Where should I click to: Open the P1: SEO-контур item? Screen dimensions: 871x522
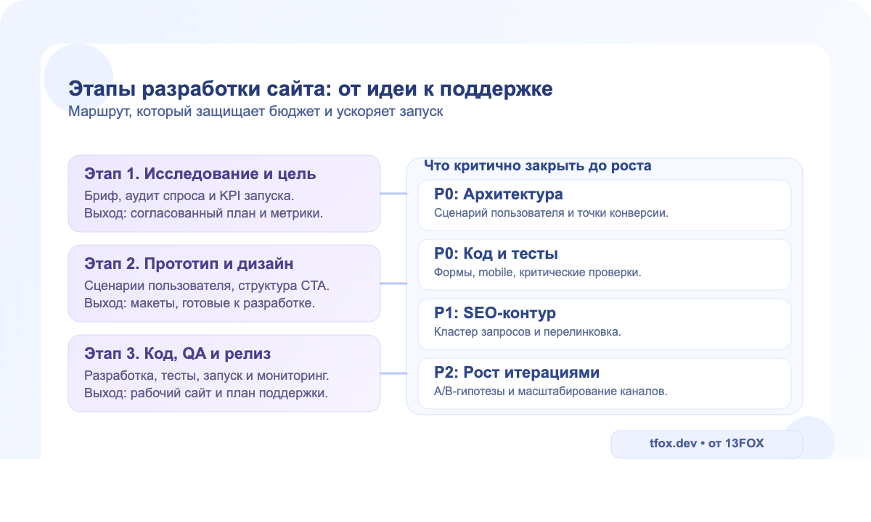pyautogui.click(x=605, y=323)
